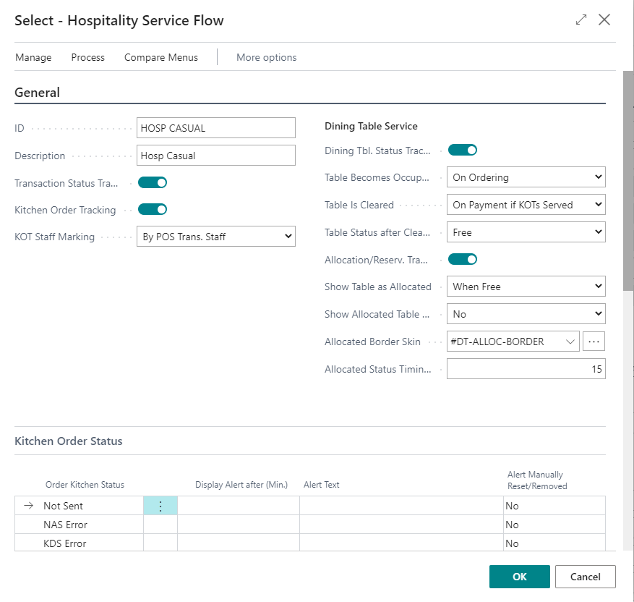Open the Manage menu
This screenshot has height=602, width=634.
point(33,57)
